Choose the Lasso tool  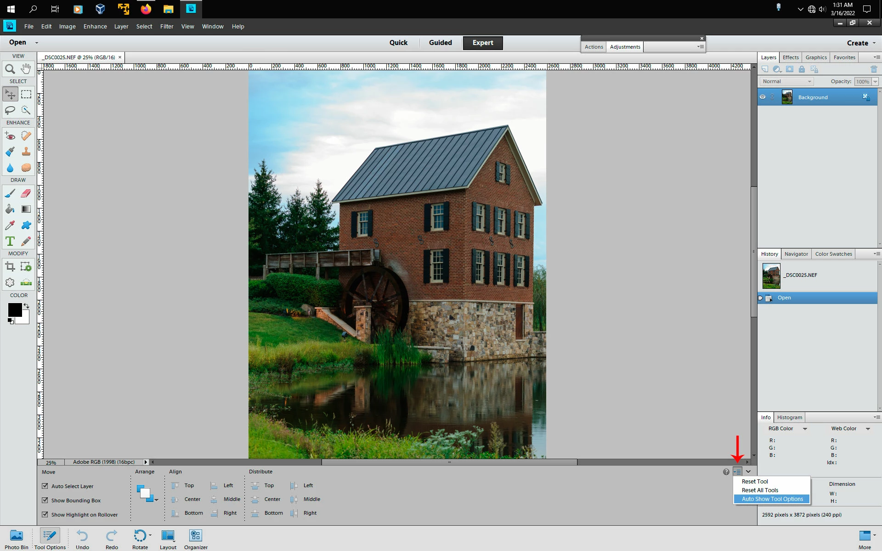[x=10, y=110]
